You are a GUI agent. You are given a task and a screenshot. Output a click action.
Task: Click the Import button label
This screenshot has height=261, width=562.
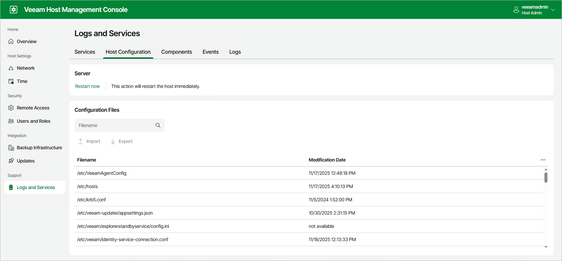click(93, 141)
